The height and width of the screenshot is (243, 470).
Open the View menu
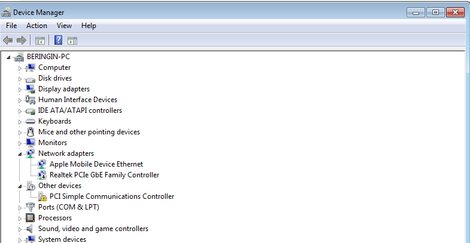pos(64,26)
